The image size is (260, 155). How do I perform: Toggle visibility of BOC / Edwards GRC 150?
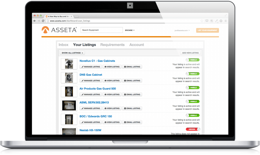(x=193, y=115)
